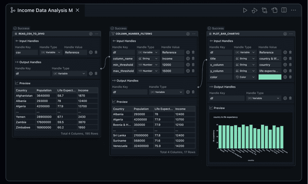
Task: Click the bar chart preview image
Action: point(251,137)
